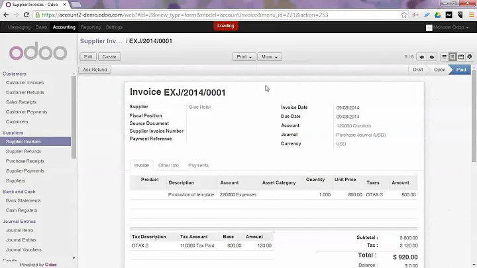Image resolution: width=477 pixels, height=268 pixels.
Task: Click the Create button
Action: 109,57
